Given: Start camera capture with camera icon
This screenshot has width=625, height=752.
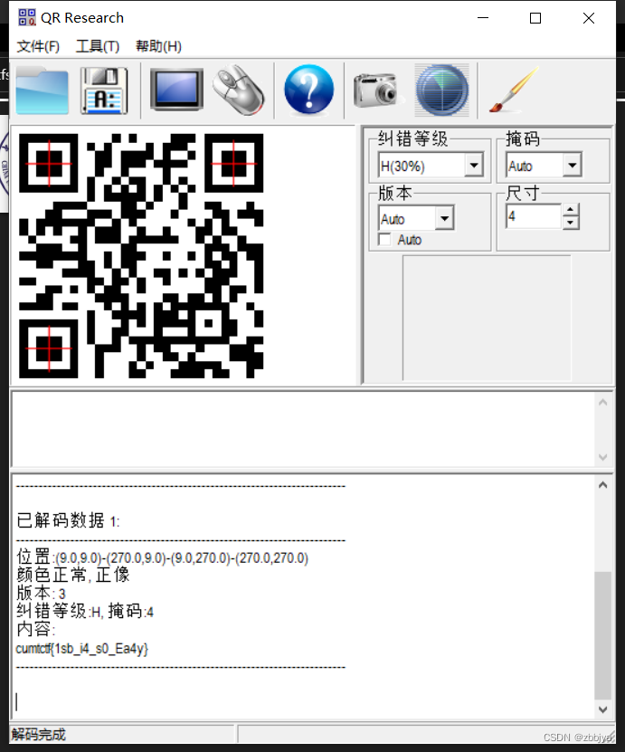Looking at the screenshot, I should coord(377,90).
